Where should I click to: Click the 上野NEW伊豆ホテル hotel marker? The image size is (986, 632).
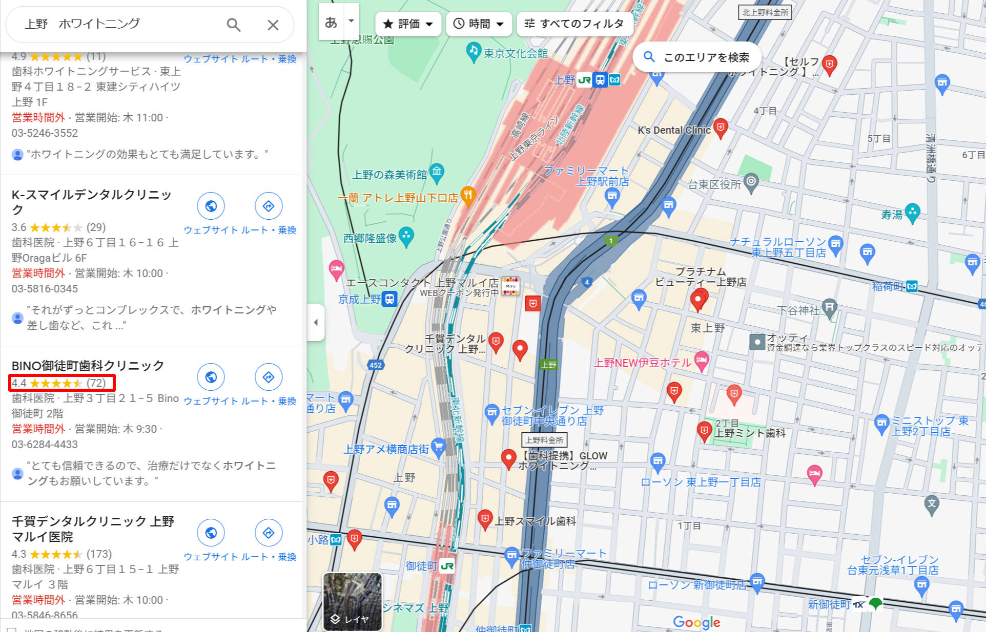click(x=702, y=362)
